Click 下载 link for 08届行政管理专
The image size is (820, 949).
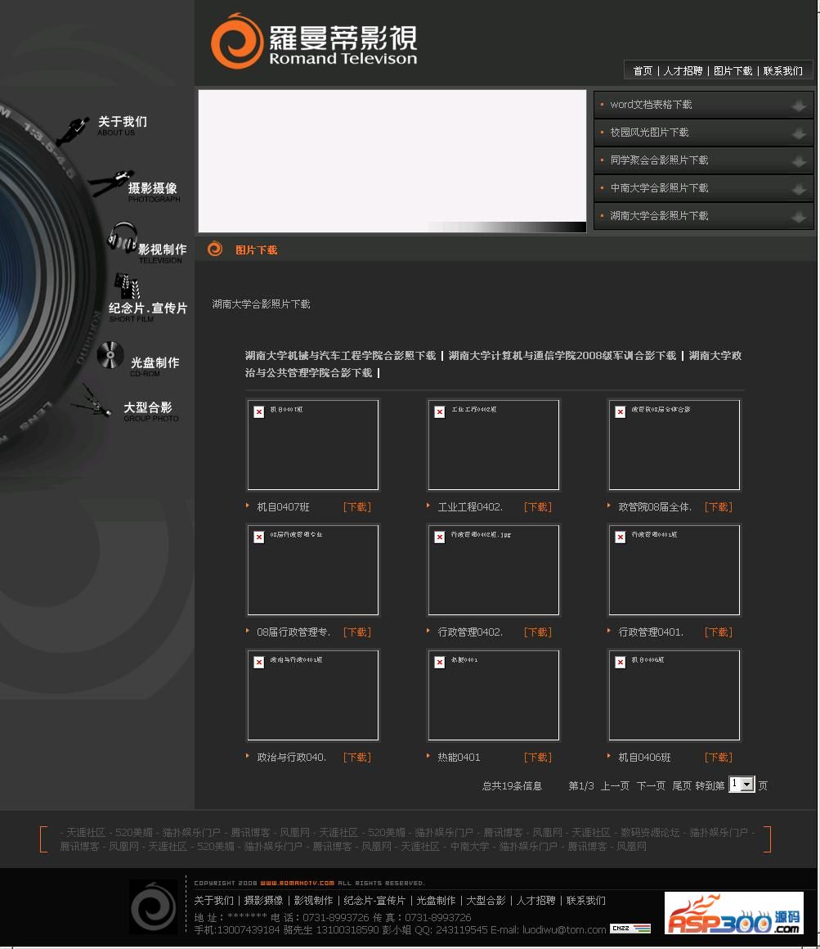point(357,632)
